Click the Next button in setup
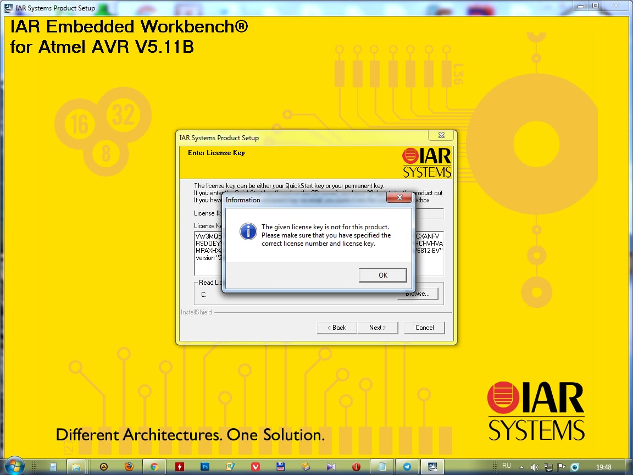 point(377,328)
